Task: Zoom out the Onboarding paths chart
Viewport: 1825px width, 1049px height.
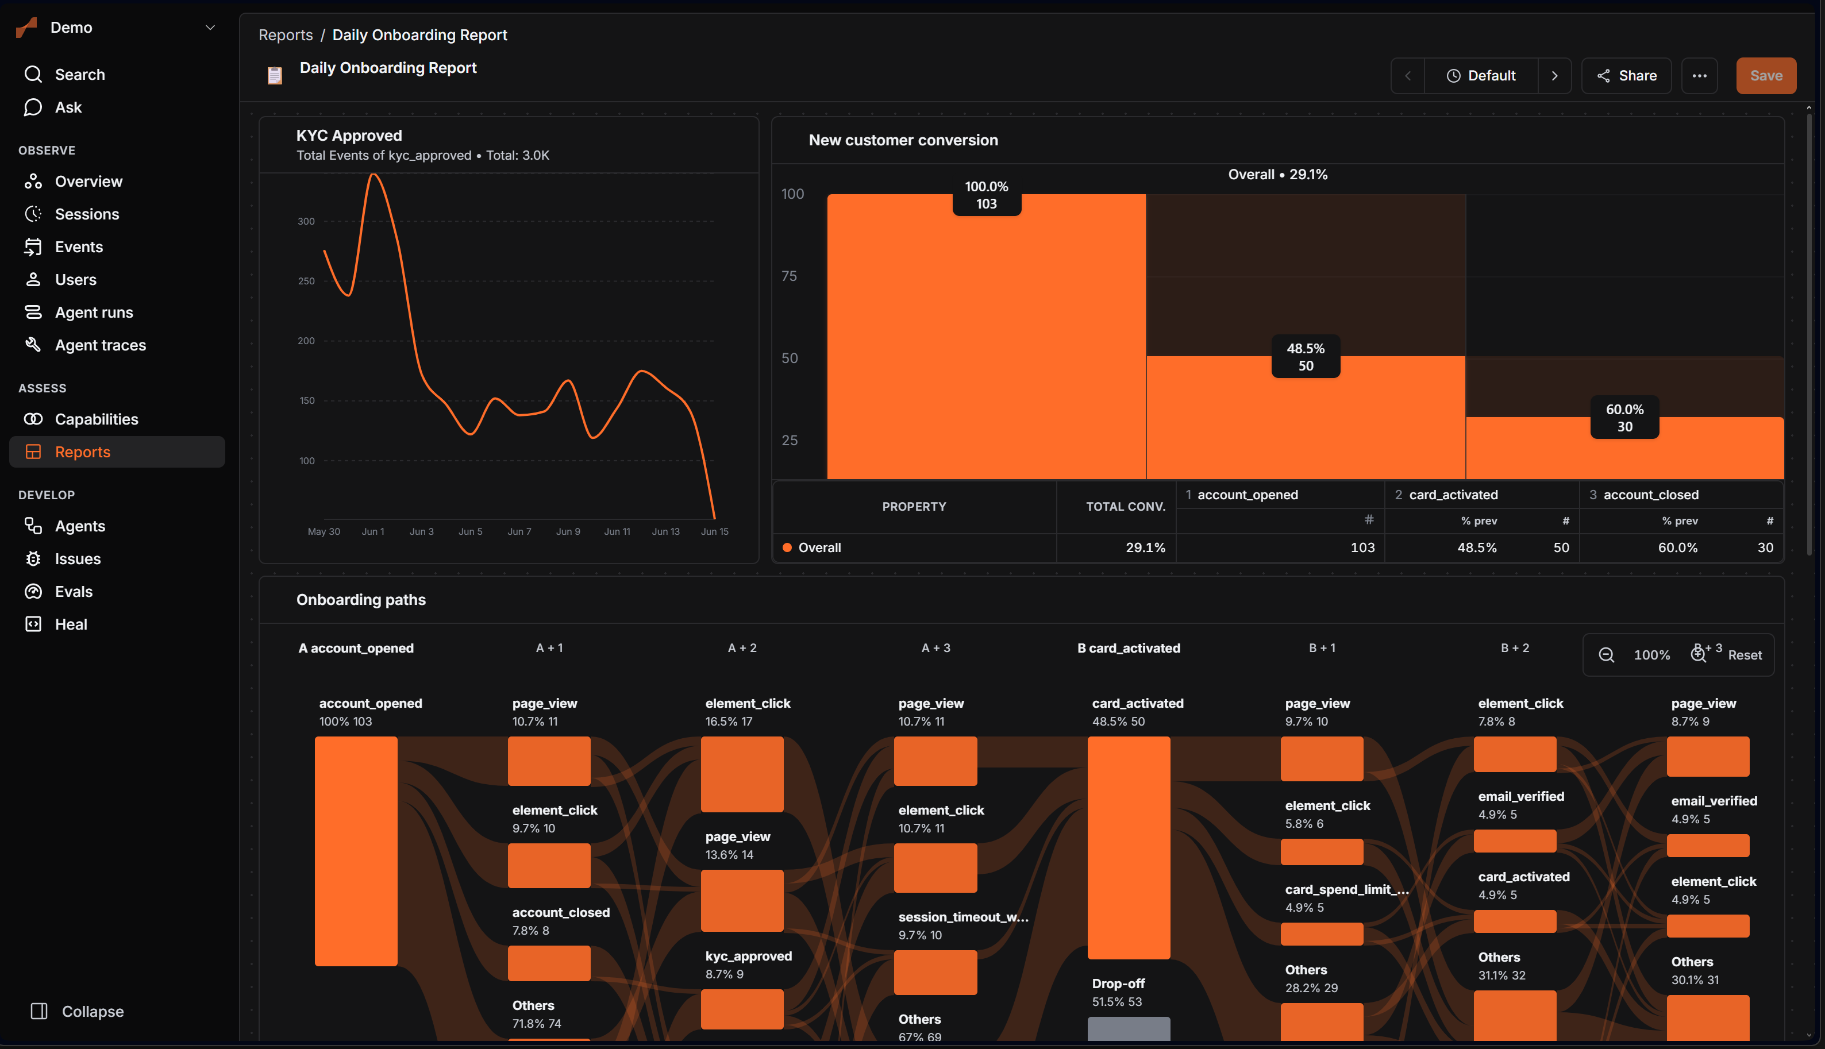Action: coord(1606,655)
